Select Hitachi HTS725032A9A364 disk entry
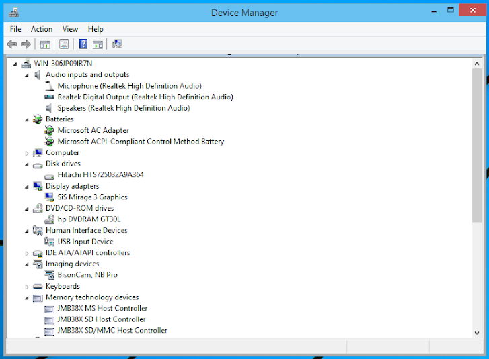489x359 pixels. (100, 175)
